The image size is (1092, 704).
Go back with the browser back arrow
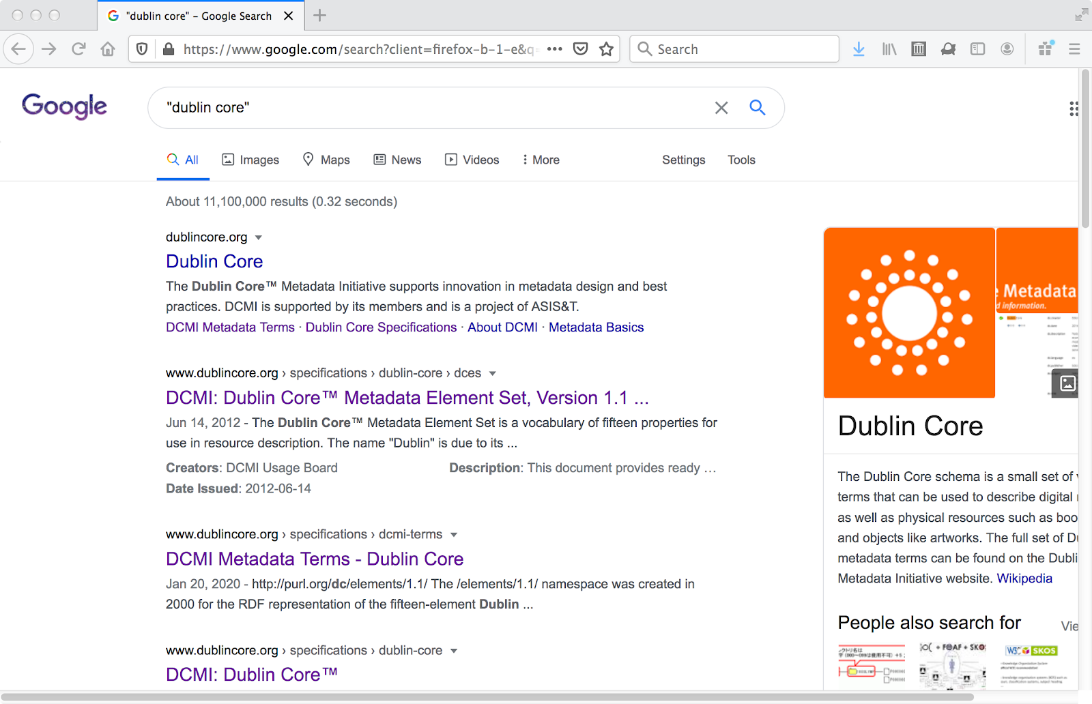(x=18, y=49)
